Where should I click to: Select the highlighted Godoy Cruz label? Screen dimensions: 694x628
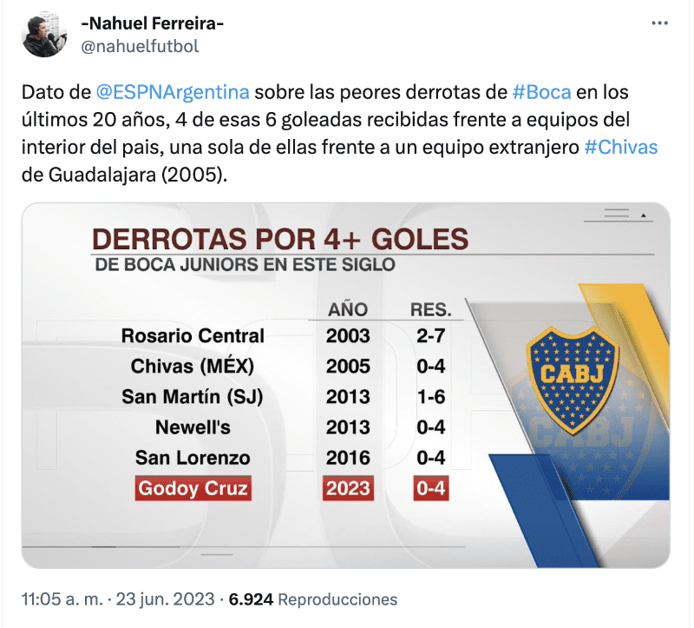tap(193, 488)
